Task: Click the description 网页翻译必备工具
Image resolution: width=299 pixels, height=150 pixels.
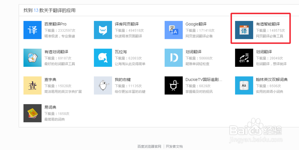Action: coord(269,36)
